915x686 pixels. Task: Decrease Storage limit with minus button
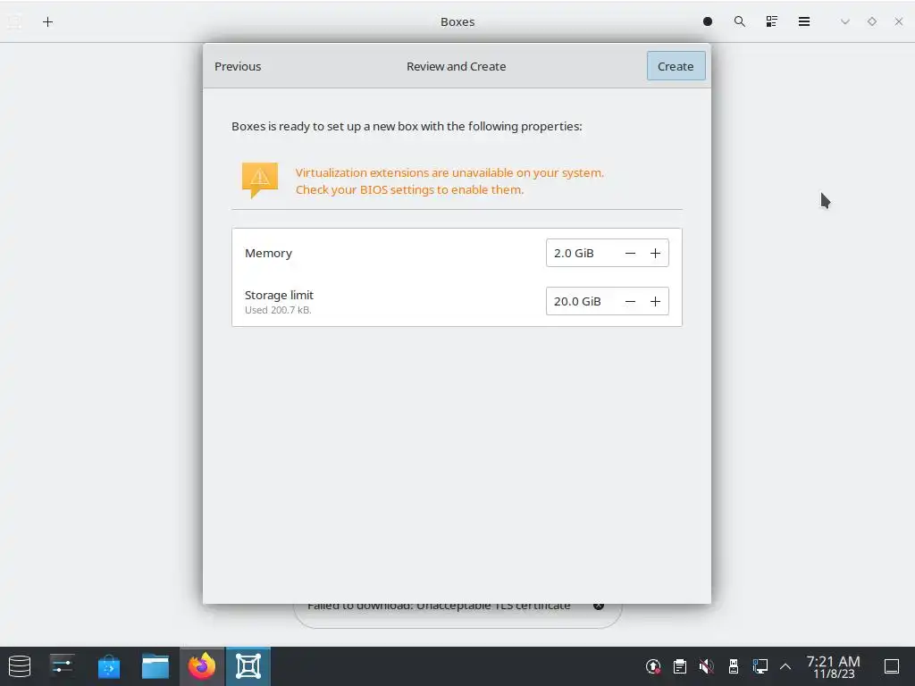click(x=630, y=302)
